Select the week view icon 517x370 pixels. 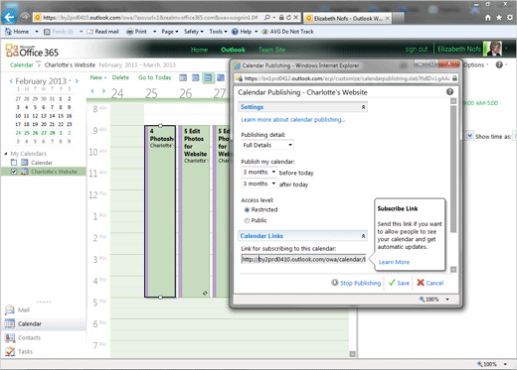(208, 77)
